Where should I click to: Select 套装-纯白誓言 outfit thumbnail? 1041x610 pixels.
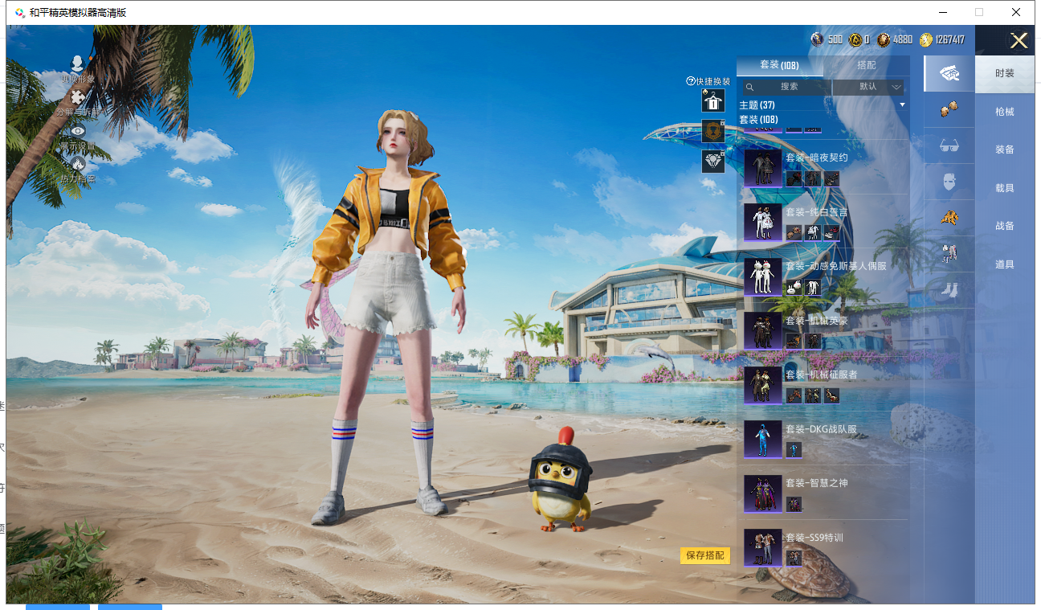[763, 222]
